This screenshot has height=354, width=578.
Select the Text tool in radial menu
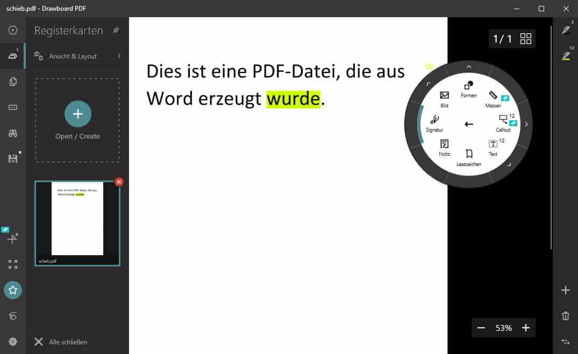click(493, 147)
